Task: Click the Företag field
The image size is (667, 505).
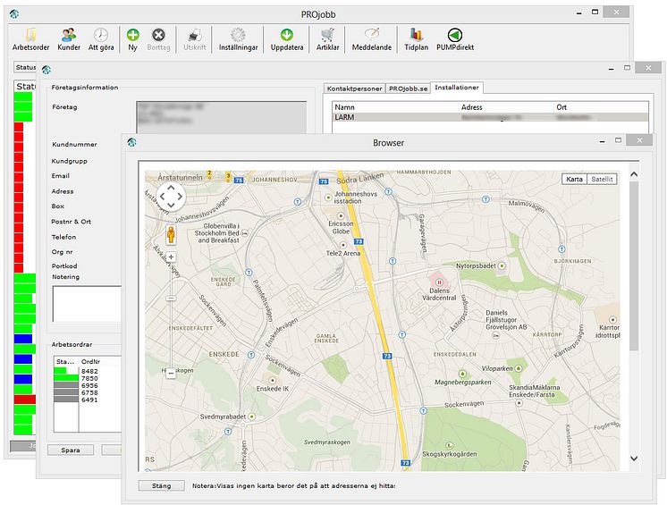Action: pos(221,117)
